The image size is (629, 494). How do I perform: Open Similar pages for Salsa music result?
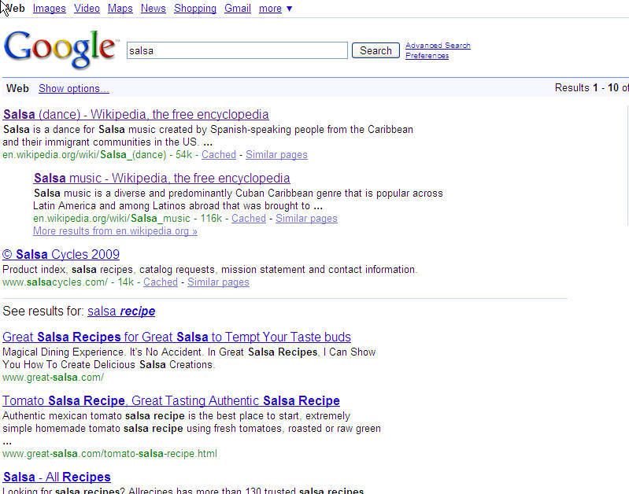click(306, 219)
